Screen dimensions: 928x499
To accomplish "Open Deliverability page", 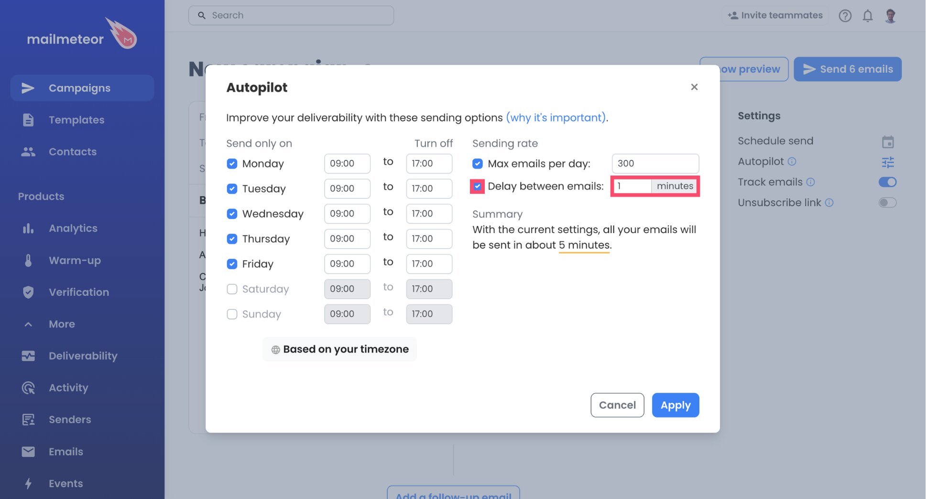I will pyautogui.click(x=82, y=356).
